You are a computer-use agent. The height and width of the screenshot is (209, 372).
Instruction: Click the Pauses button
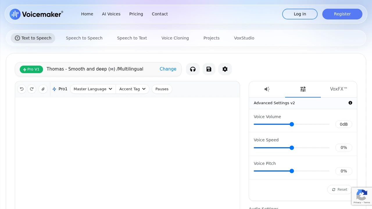coord(162,89)
